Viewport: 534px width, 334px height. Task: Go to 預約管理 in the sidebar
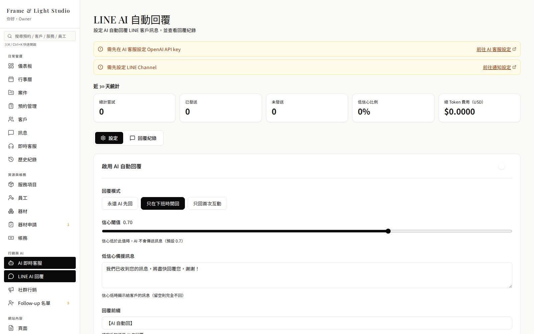pos(40,106)
